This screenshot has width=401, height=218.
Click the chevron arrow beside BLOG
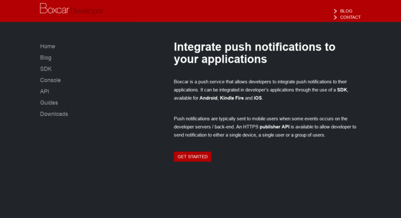(335, 11)
